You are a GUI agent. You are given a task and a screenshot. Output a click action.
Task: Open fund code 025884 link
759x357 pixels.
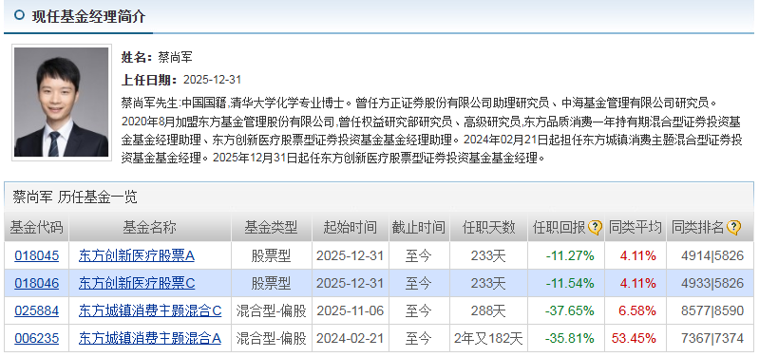pyautogui.click(x=37, y=311)
